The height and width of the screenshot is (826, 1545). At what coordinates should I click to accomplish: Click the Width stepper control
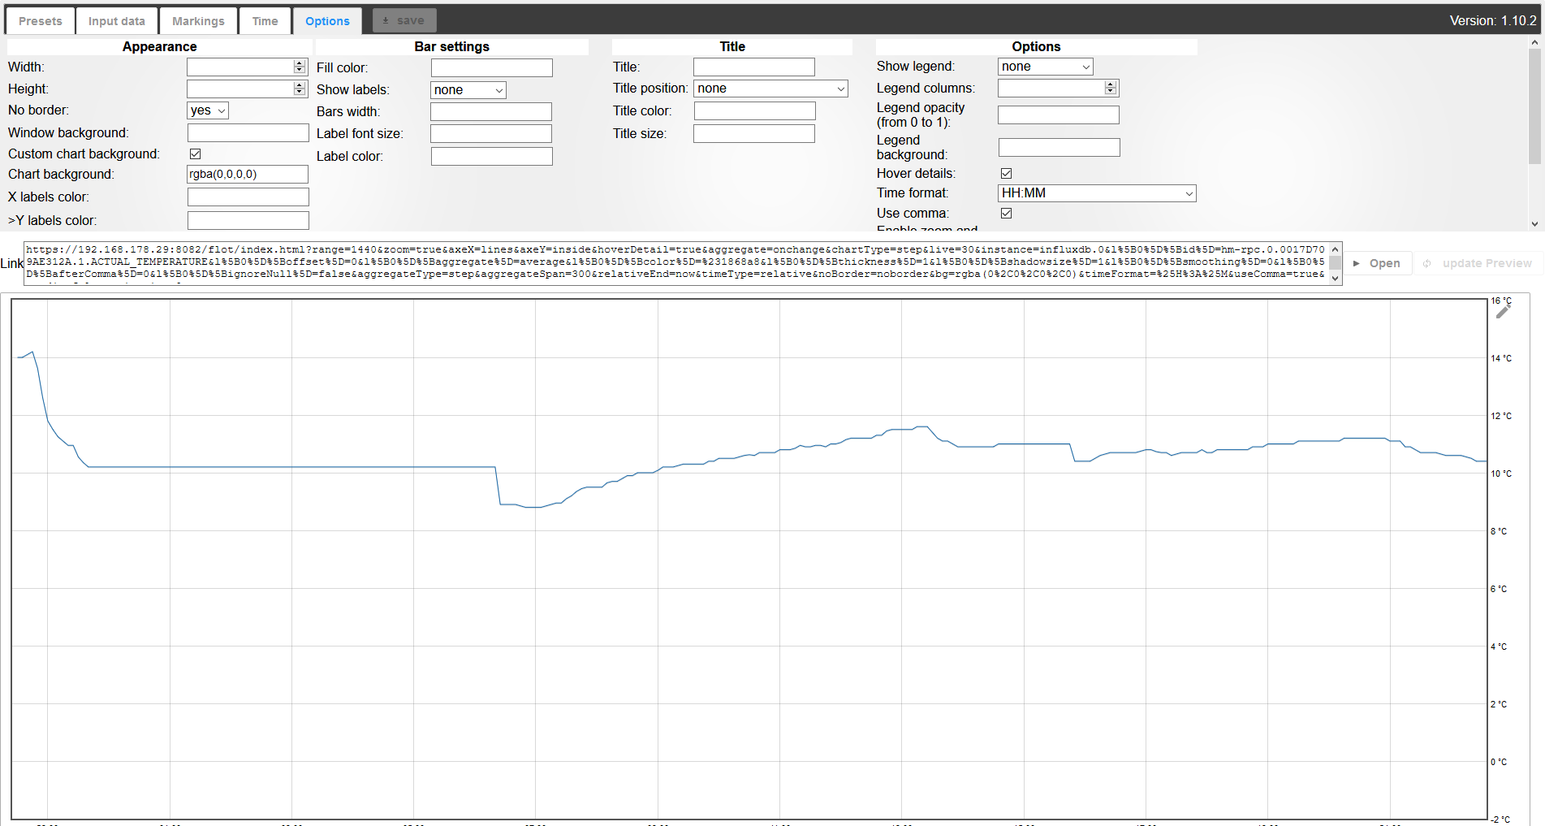pos(300,67)
